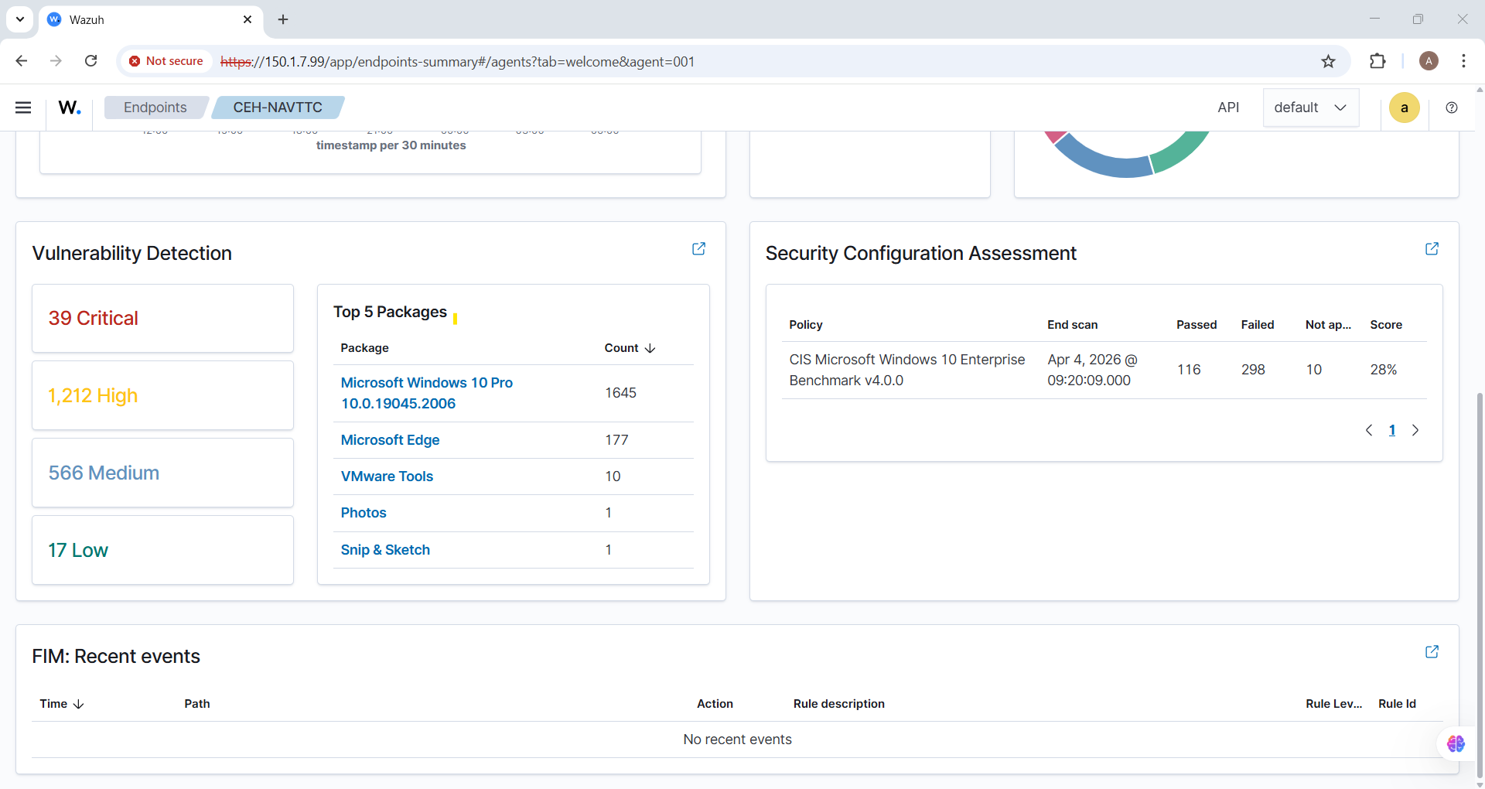
Task: Go to Endpoints breadcrumb
Action: 155,108
